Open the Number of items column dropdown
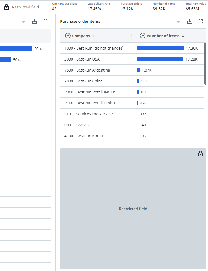This screenshot has width=208, height=271. tap(143, 36)
